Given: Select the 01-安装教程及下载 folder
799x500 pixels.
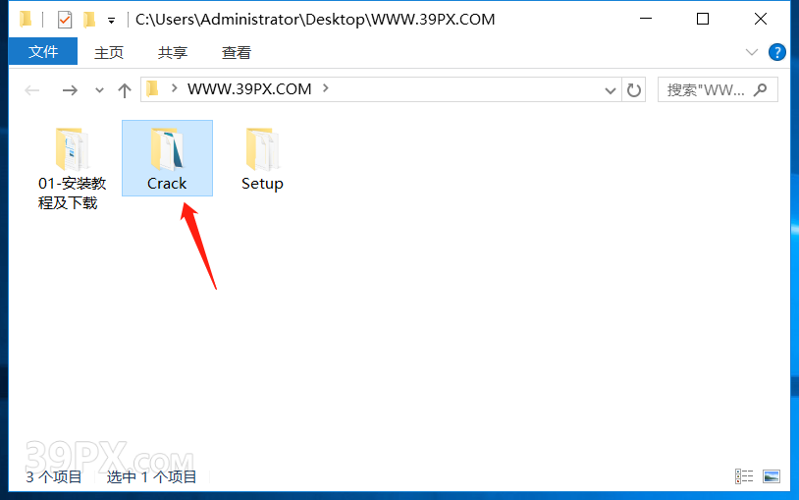Looking at the screenshot, I should point(72,168).
